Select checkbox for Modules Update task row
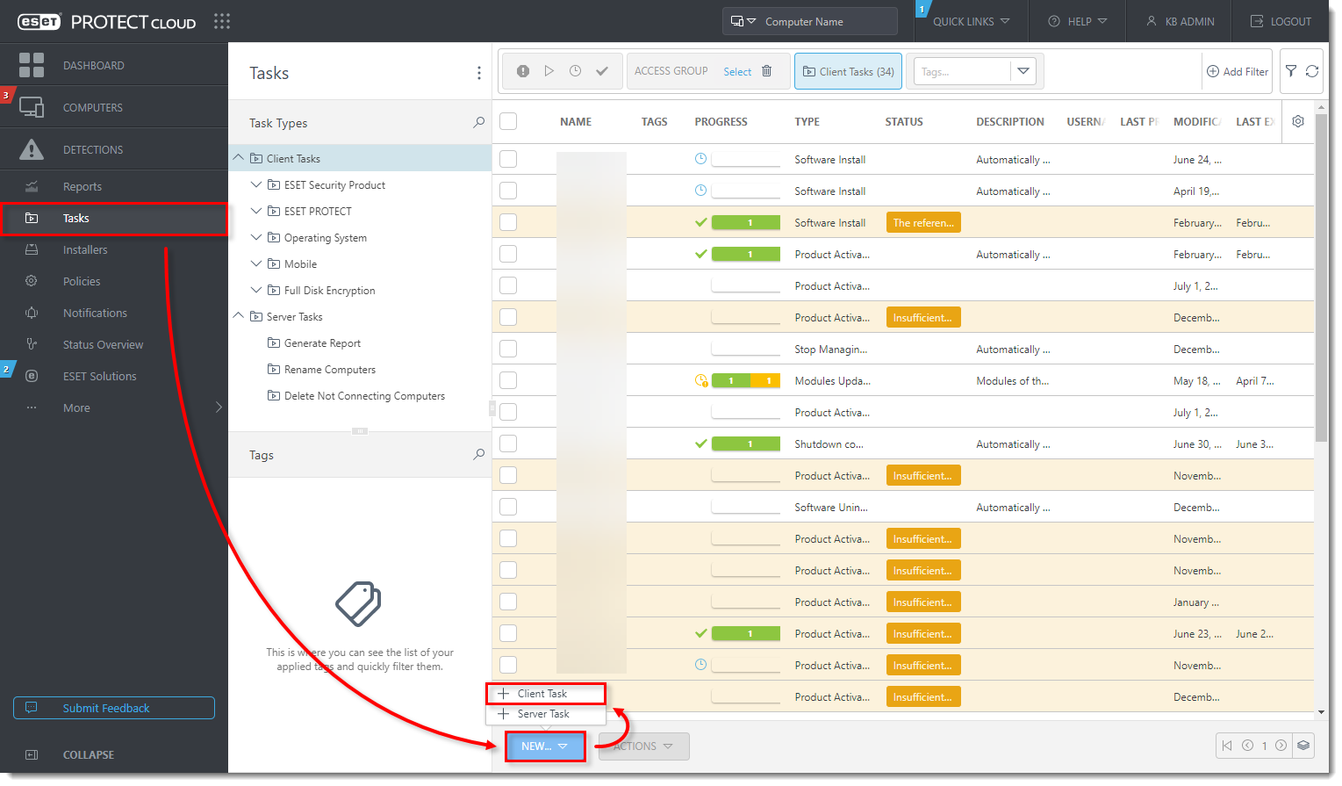 tap(508, 380)
